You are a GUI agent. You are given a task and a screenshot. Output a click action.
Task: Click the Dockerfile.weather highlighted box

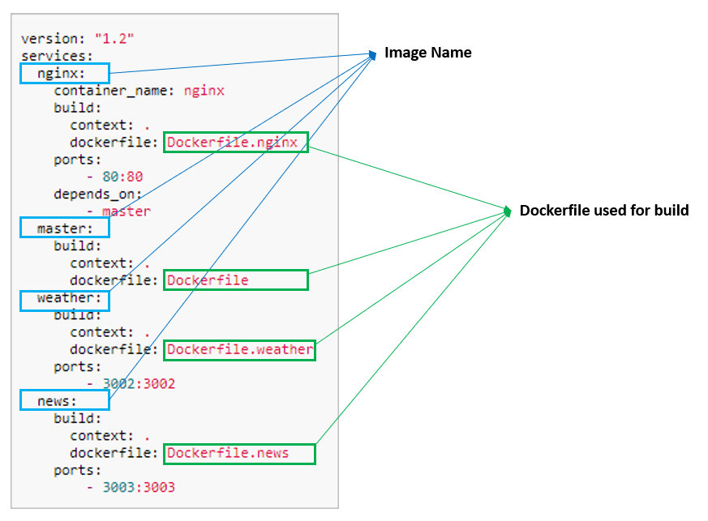(x=239, y=350)
